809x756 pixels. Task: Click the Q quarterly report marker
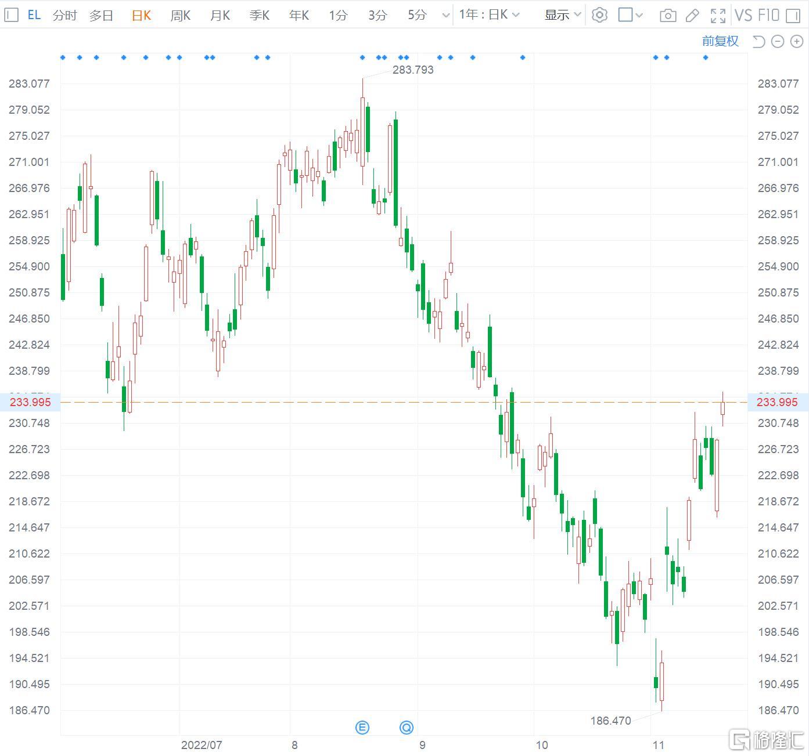click(x=407, y=728)
